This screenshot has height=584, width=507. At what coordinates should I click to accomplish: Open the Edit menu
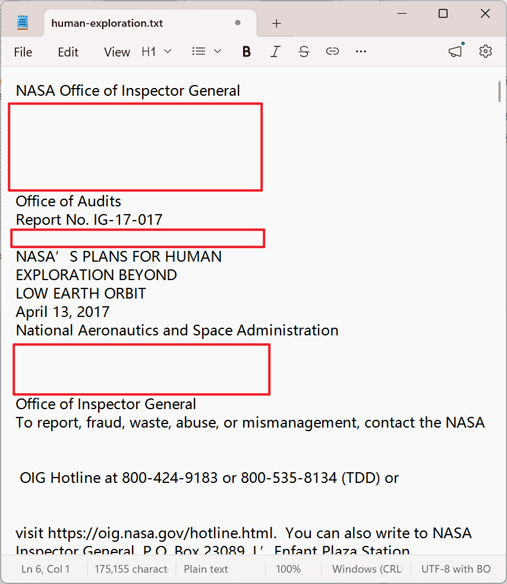(68, 52)
